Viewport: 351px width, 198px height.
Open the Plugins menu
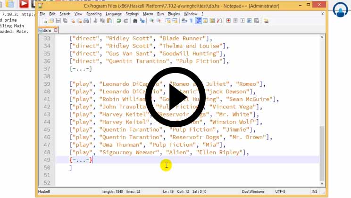tap(174, 14)
